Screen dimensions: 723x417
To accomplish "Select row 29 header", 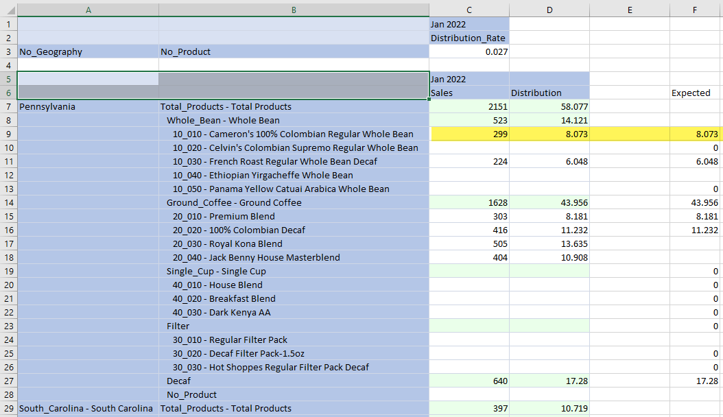I will (9, 408).
